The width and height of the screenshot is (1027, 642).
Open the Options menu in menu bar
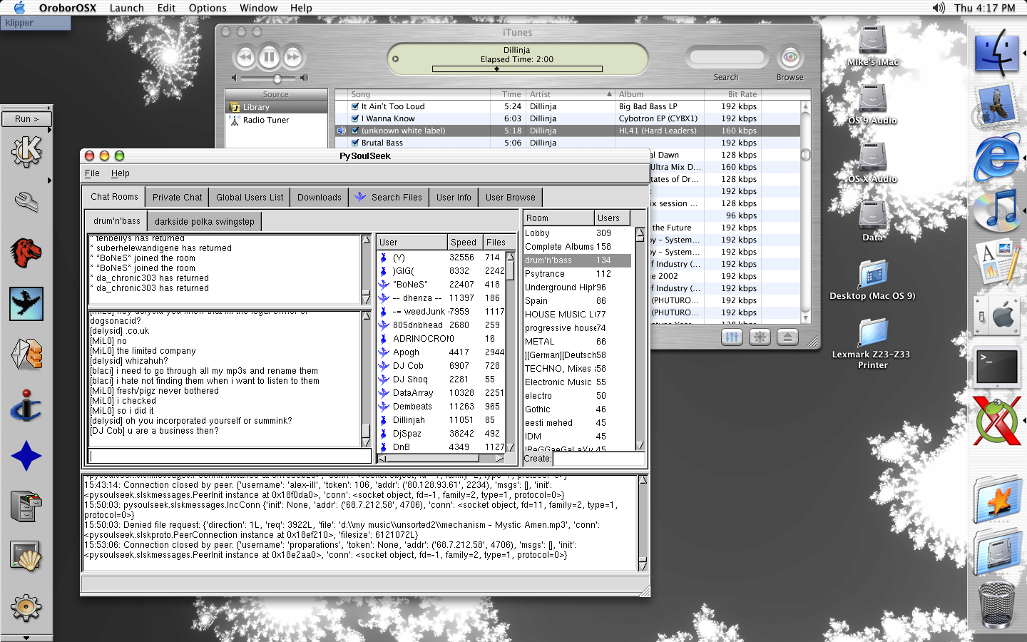pyautogui.click(x=208, y=8)
